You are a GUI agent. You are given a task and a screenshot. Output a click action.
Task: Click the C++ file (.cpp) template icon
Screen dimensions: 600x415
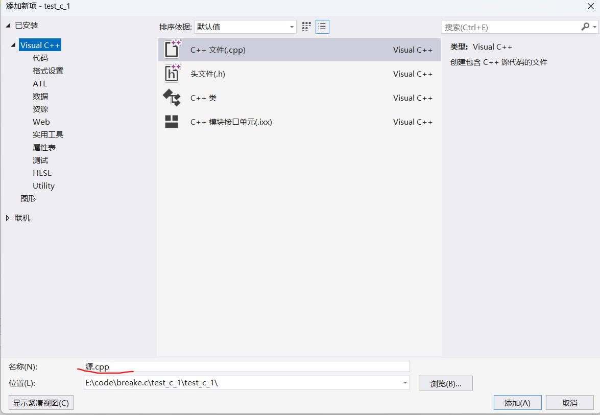coord(172,50)
